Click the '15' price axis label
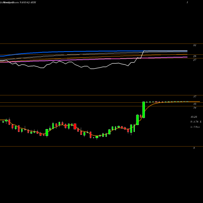The width and height of the screenshot is (203, 203). pyautogui.click(x=195, y=104)
